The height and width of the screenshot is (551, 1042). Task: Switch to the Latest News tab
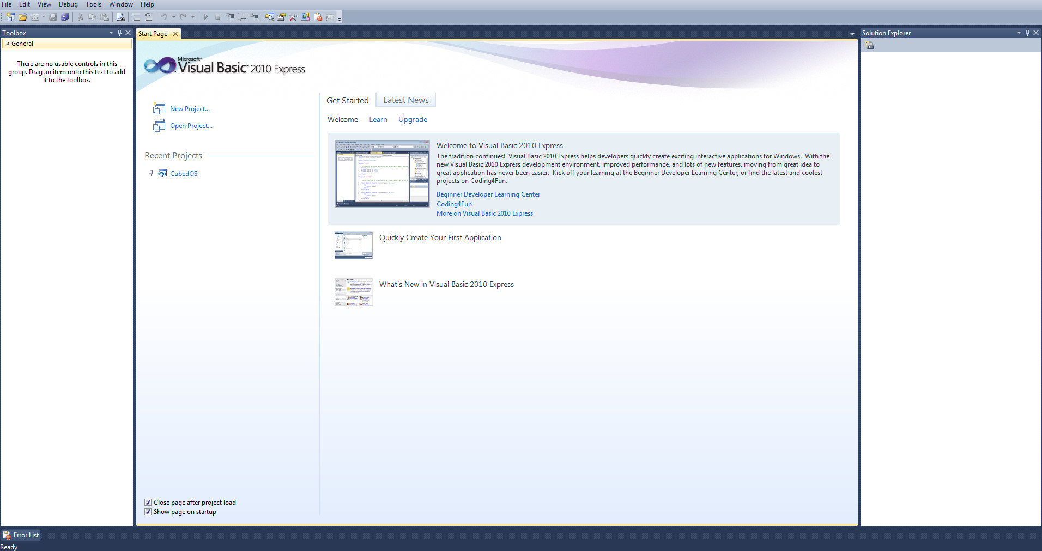pyautogui.click(x=406, y=100)
